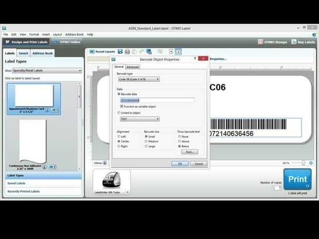The width and height of the screenshot is (319, 239).
Task: Set alignment to Left
Action: point(119,137)
